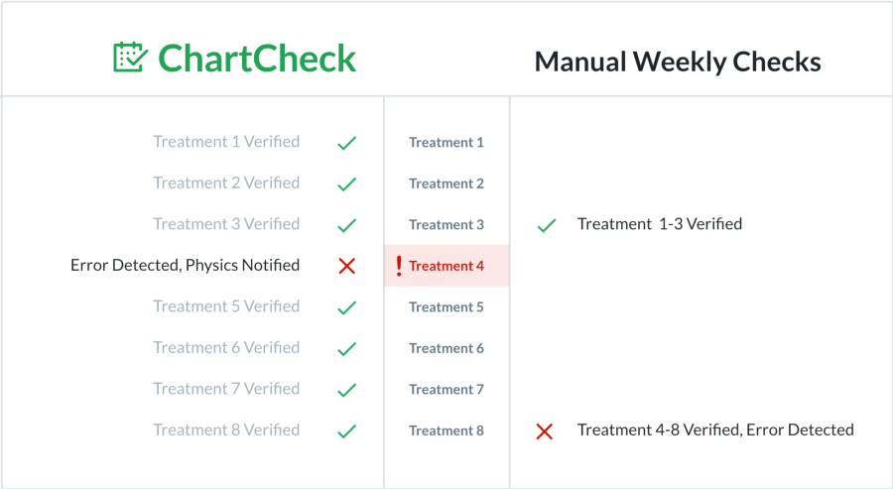Click Treatment 1-3 Verified label

(660, 224)
